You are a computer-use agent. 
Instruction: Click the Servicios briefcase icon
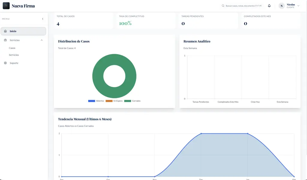(5, 40)
